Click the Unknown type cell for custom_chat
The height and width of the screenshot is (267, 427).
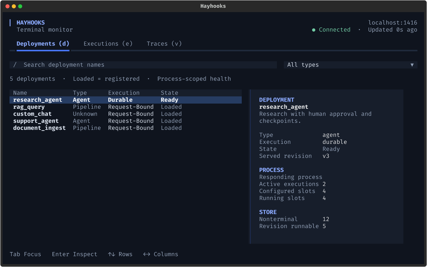pos(85,114)
